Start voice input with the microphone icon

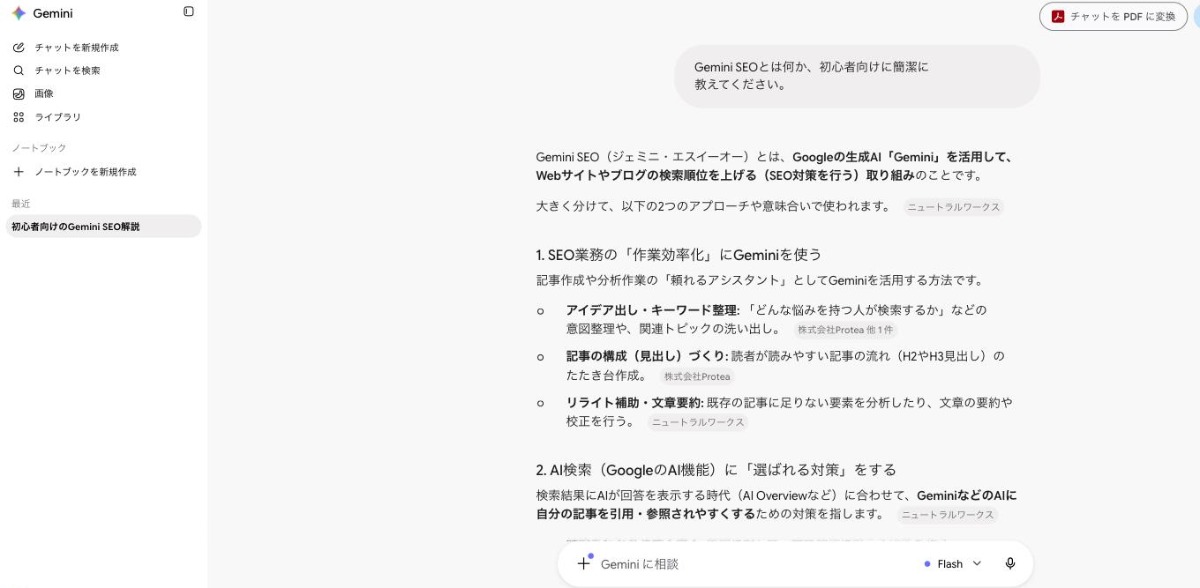click(1010, 563)
